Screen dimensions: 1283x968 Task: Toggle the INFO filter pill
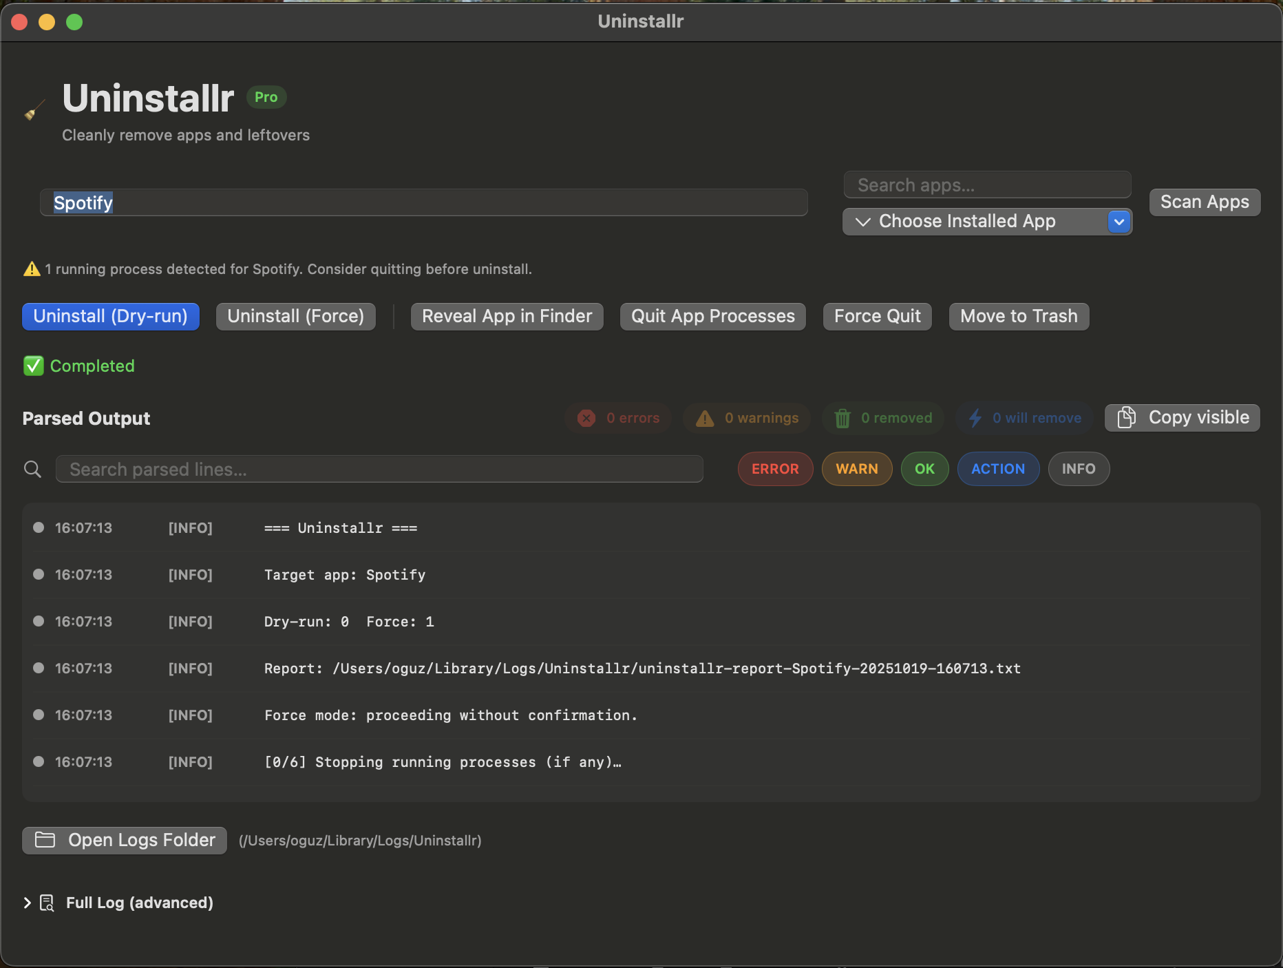click(x=1078, y=469)
